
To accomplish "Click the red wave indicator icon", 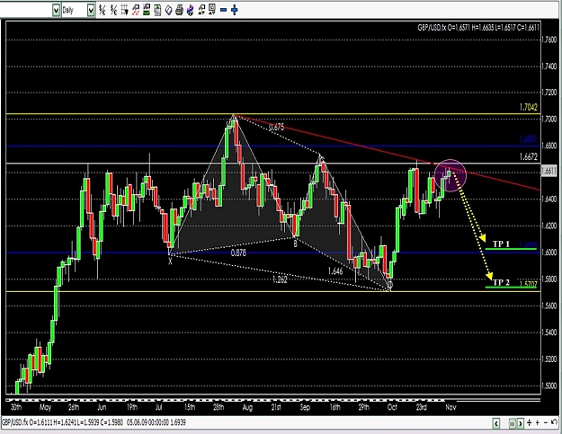I will 136,10.
